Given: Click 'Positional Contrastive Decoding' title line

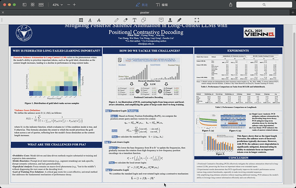Looking at the screenshot, I should pyautogui.click(x=146, y=32).
